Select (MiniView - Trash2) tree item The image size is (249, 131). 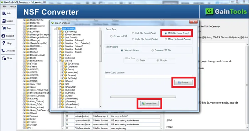[x=73, y=52]
